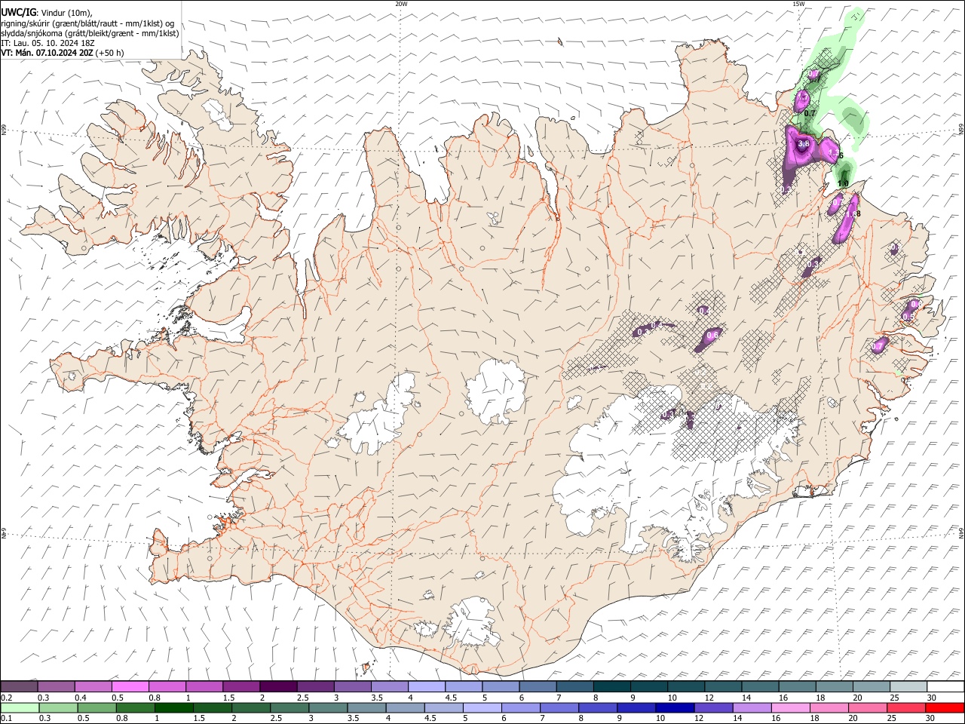This screenshot has height=724, width=965.
Task: Select the black '1.0' rain value label
Action: [x=844, y=183]
